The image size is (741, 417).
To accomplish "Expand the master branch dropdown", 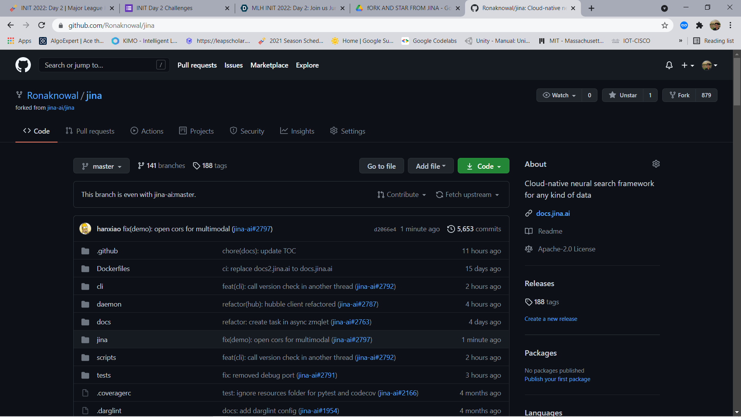I will (102, 166).
